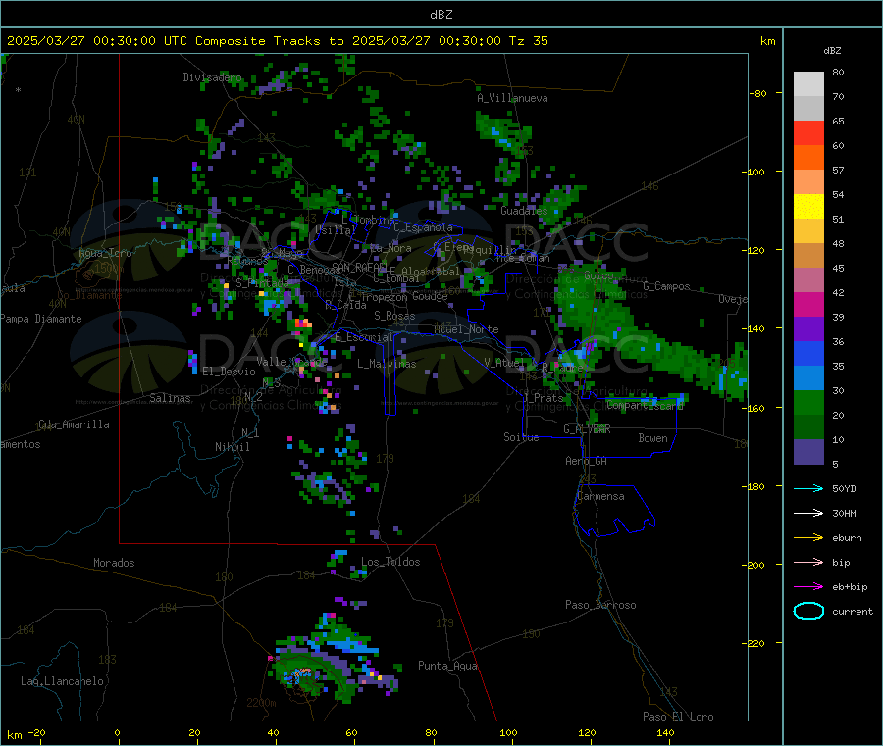Select the dark blue 35-36 dBZ swatch
The width and height of the screenshot is (883, 746).
(808, 353)
